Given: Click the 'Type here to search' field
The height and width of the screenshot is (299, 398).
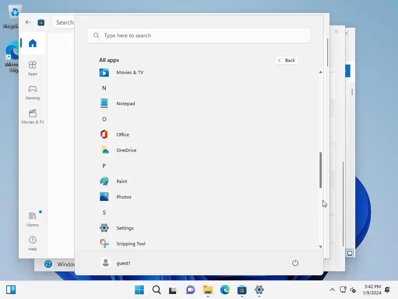Looking at the screenshot, I should tap(199, 35).
